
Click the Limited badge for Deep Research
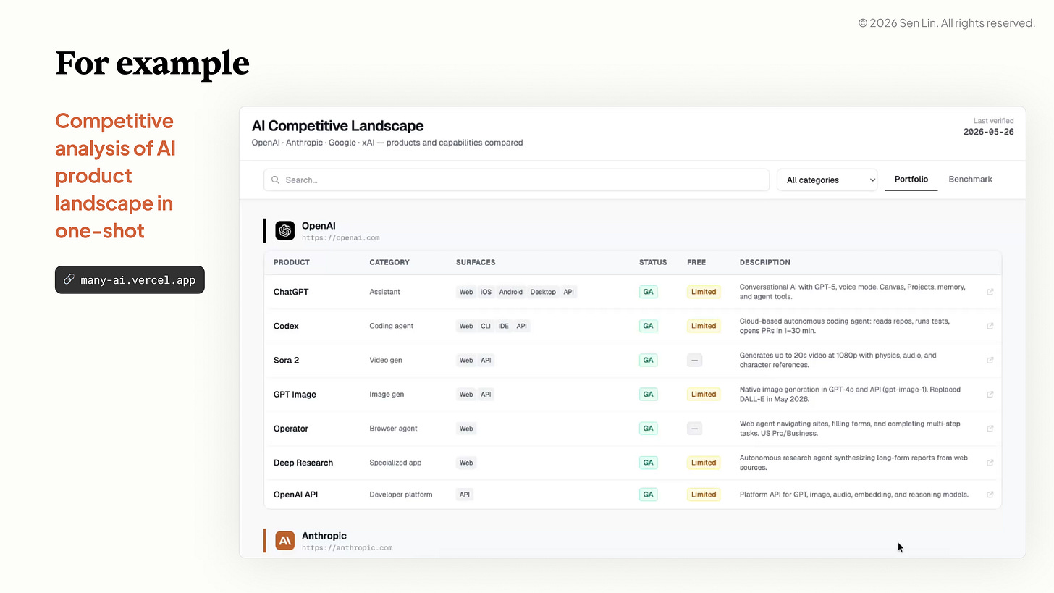coord(704,463)
